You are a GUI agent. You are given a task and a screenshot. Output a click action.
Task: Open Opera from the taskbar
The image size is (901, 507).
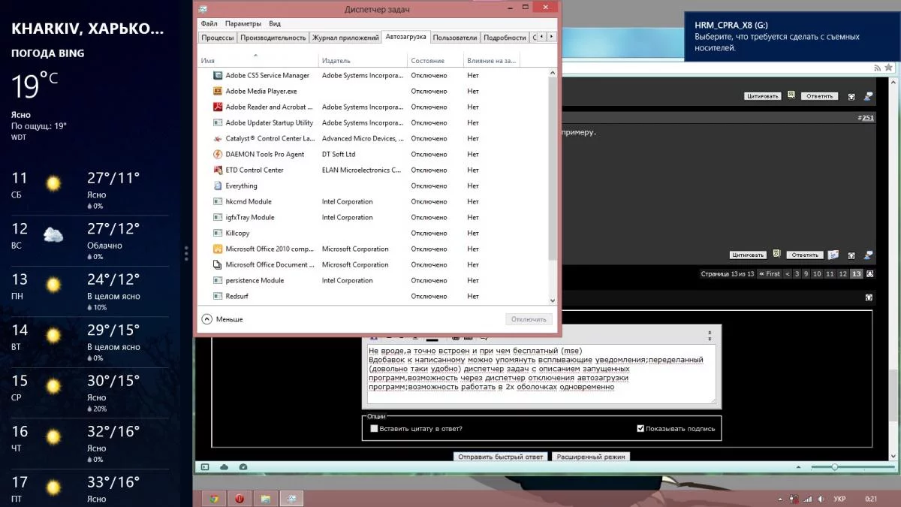pos(240,498)
